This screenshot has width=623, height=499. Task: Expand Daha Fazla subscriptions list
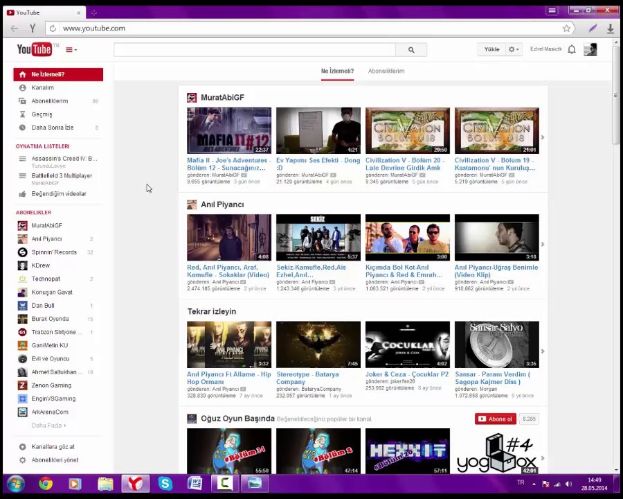(x=49, y=426)
